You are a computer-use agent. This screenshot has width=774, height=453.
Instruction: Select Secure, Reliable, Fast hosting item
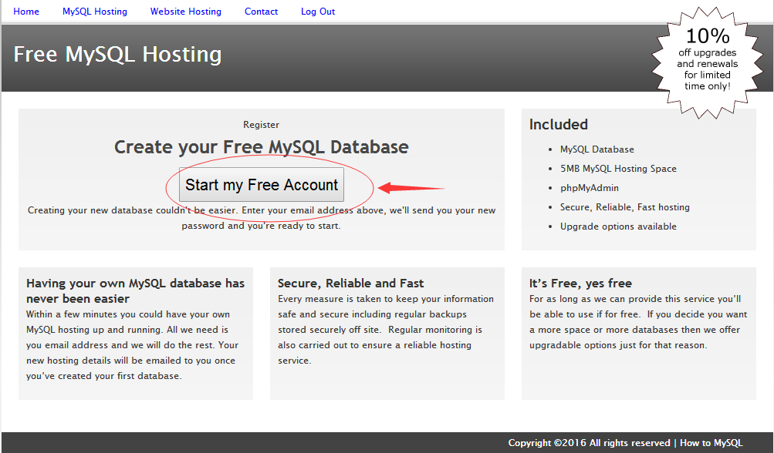pyautogui.click(x=624, y=207)
